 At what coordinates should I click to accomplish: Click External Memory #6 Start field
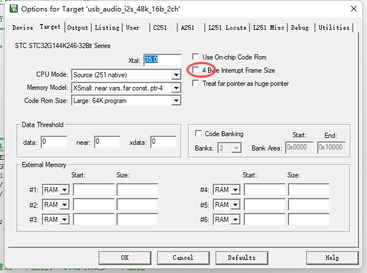265,220
